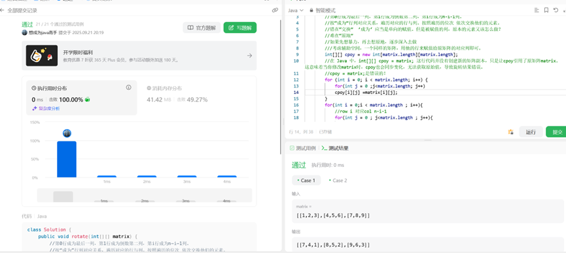This screenshot has height=253, width=566.
Task: Switch to the 消耗内存分布 memory distribution card
Action: click(x=177, y=95)
